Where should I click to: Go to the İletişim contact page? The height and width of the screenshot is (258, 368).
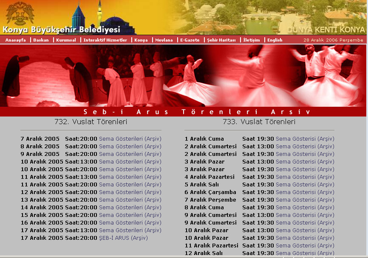pyautogui.click(x=252, y=40)
